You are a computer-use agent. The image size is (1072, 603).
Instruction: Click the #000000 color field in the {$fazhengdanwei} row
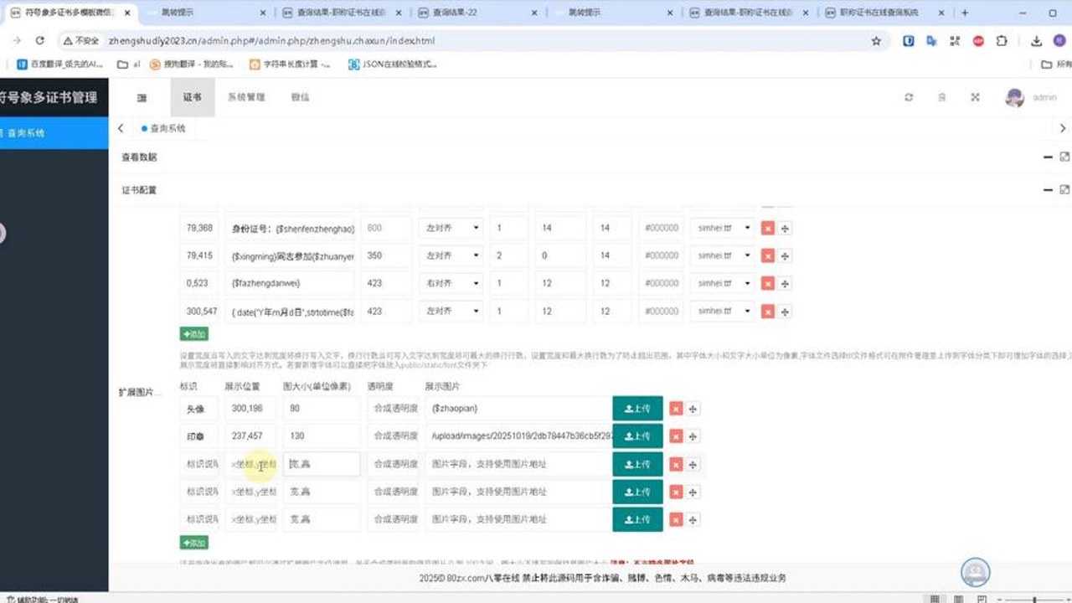pyautogui.click(x=662, y=283)
